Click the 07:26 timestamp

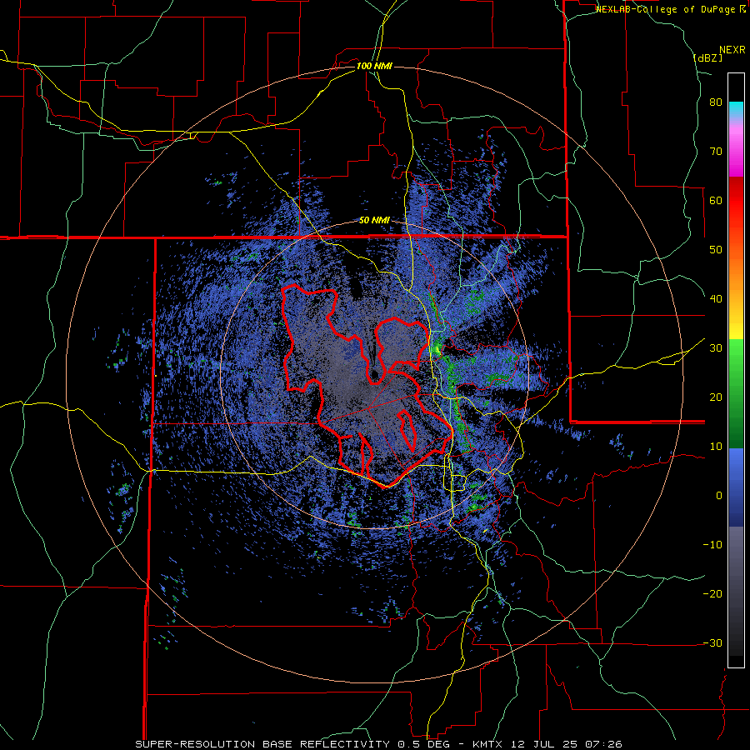click(602, 744)
